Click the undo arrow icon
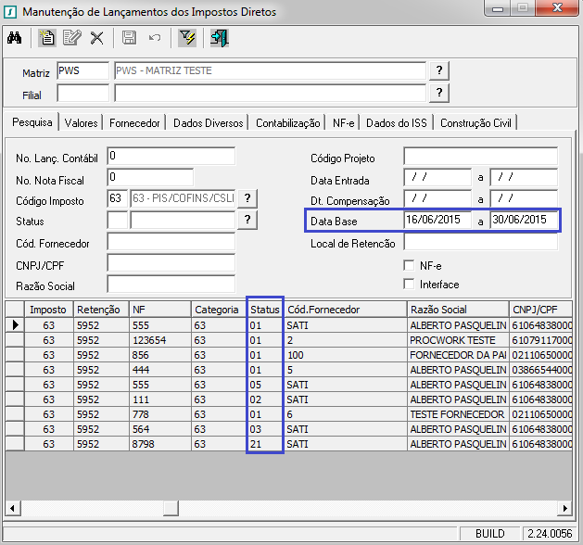Screen dimensions: 583x545 pyautogui.click(x=155, y=38)
